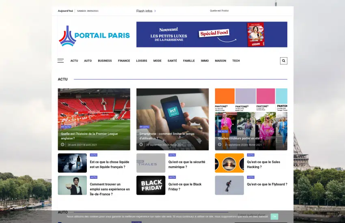This screenshot has height=223, width=345.
Task: Click the ACTU tag on couleurs article
Action: coord(223,131)
